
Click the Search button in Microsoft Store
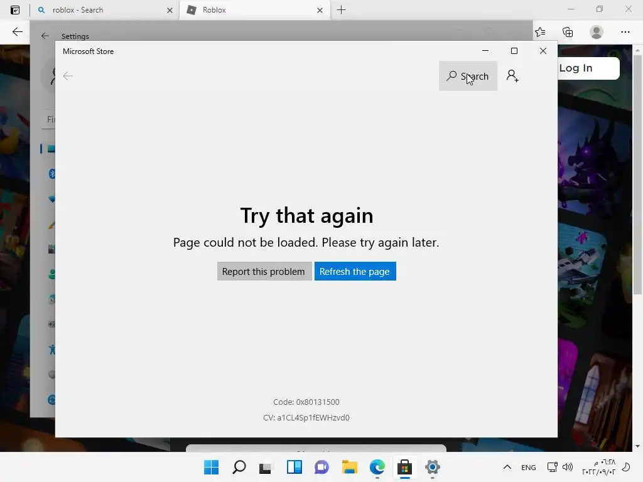coord(468,76)
